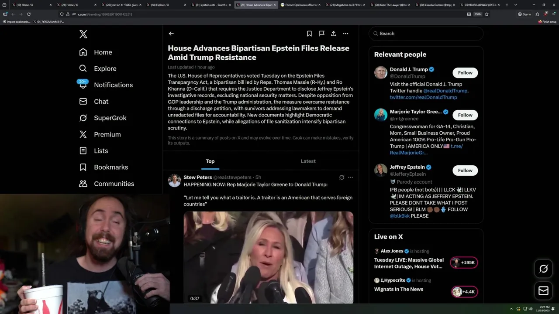Open Chat from the sidebar
This screenshot has height=314, width=559.
[x=94, y=102]
